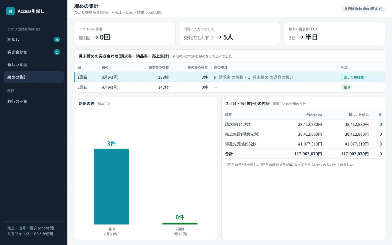Click the 2回目・9月末(例)の内訳 panel title
The width and height of the screenshot is (392, 245).
click(x=248, y=104)
